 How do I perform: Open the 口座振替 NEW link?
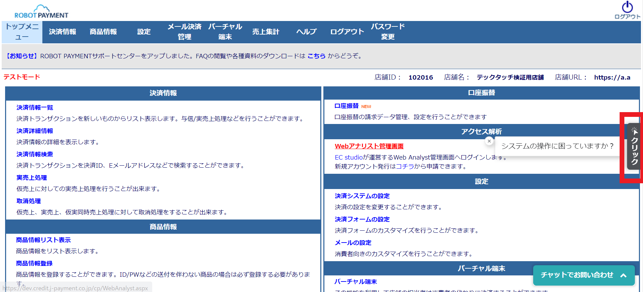point(346,106)
